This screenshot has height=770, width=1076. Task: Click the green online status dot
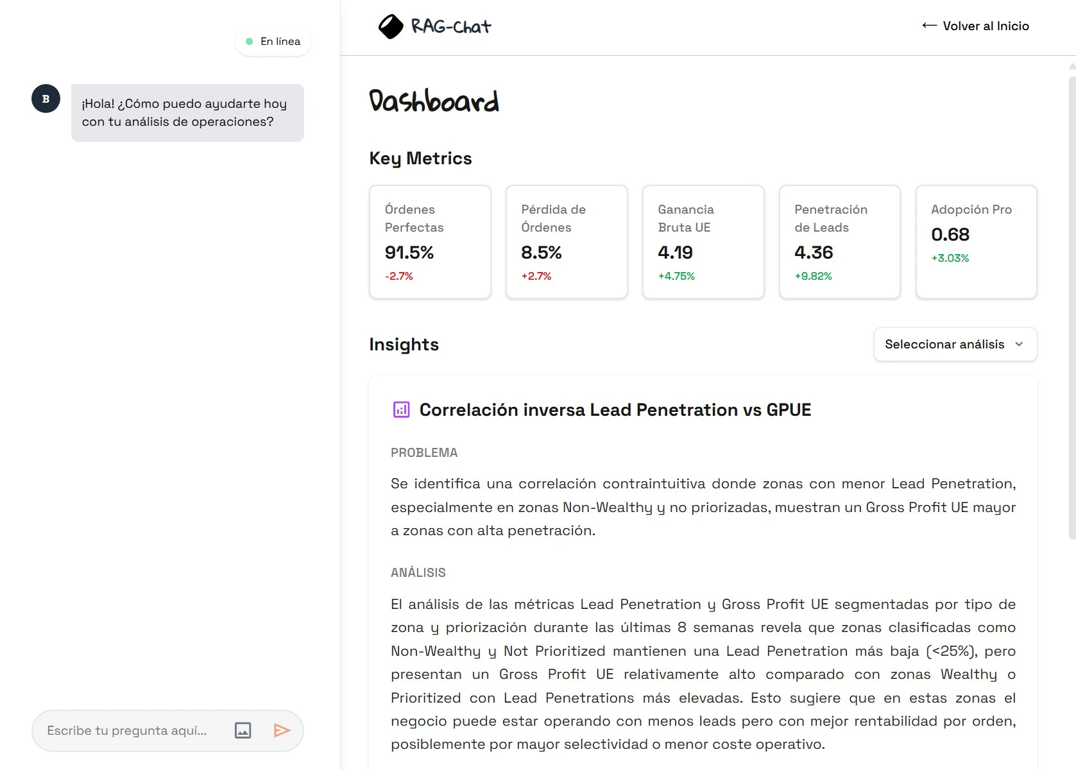tap(250, 41)
